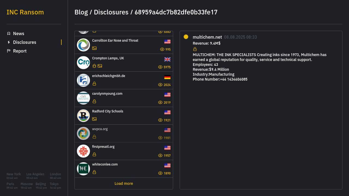The width and height of the screenshot is (349, 196).
Task: Click the whiteconlee.com WC logo
Action: [83, 169]
